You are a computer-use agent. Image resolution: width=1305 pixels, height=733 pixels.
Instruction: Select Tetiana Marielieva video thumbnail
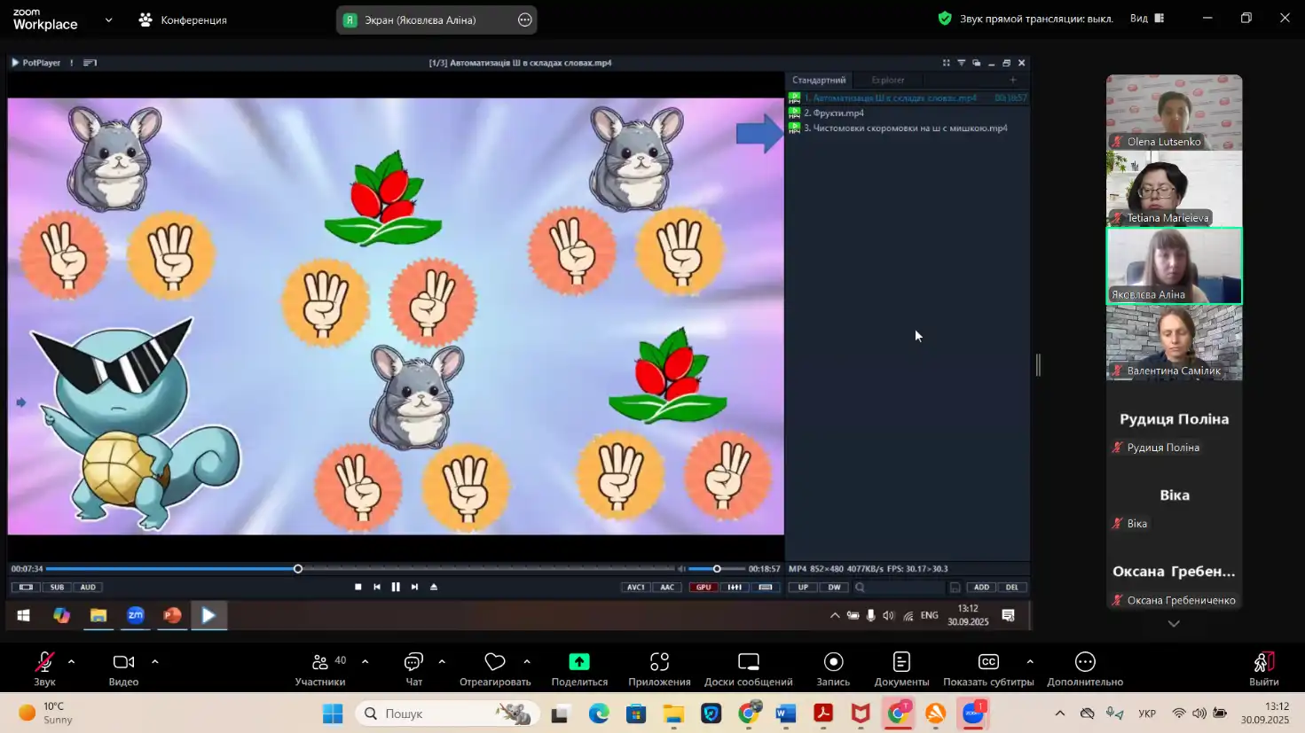click(1174, 189)
